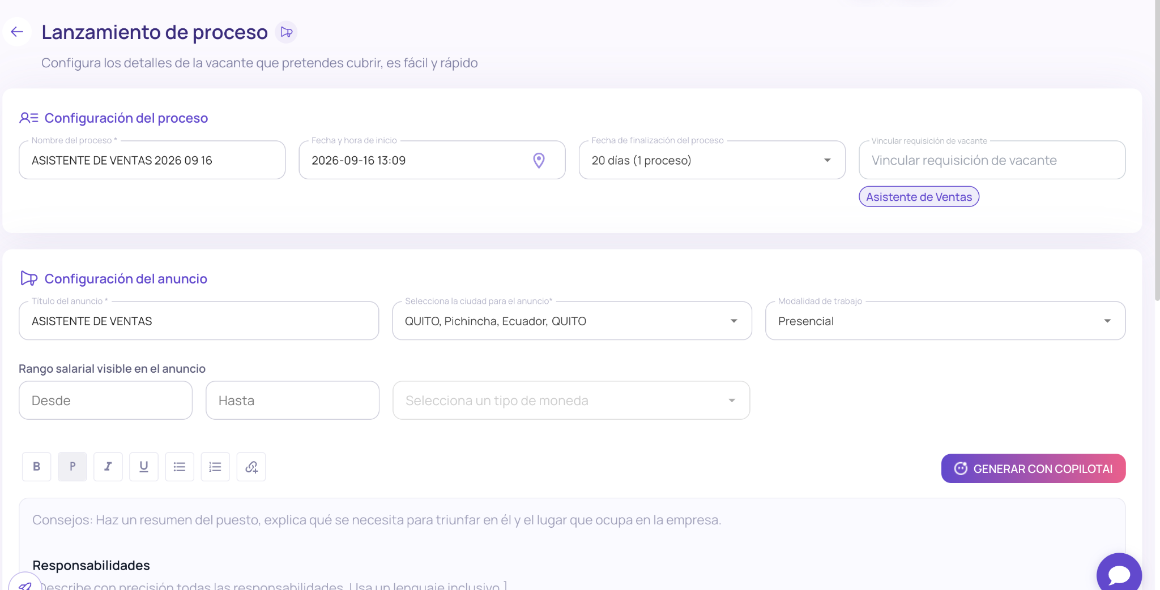This screenshot has height=590, width=1160.
Task: Click the back arrow icon
Action: point(17,32)
